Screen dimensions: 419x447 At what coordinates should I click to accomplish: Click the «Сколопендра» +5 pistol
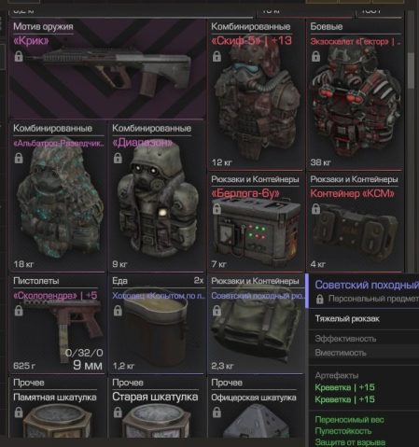coord(58,324)
